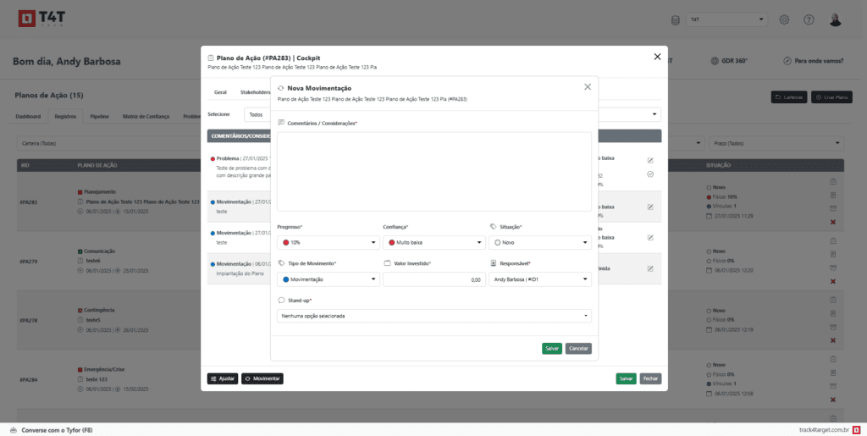Click the T4T logo in the header

(x=37, y=19)
